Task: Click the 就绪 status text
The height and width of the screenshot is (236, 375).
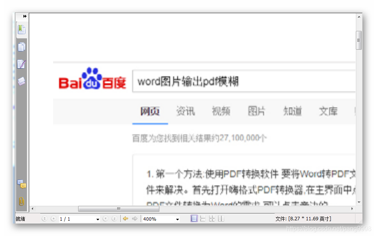Action: tap(21, 219)
